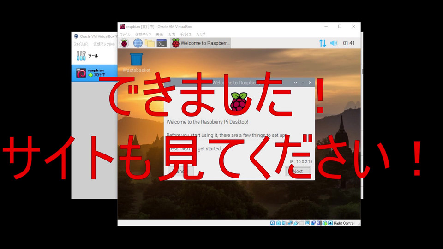Open the File Manager folders icon
Viewport: 443px width, 249px height.
pyautogui.click(x=150, y=43)
